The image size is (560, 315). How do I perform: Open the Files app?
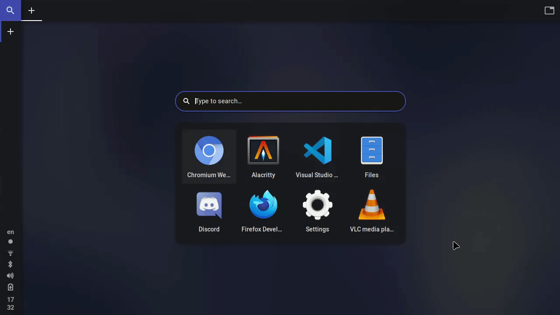[371, 157]
